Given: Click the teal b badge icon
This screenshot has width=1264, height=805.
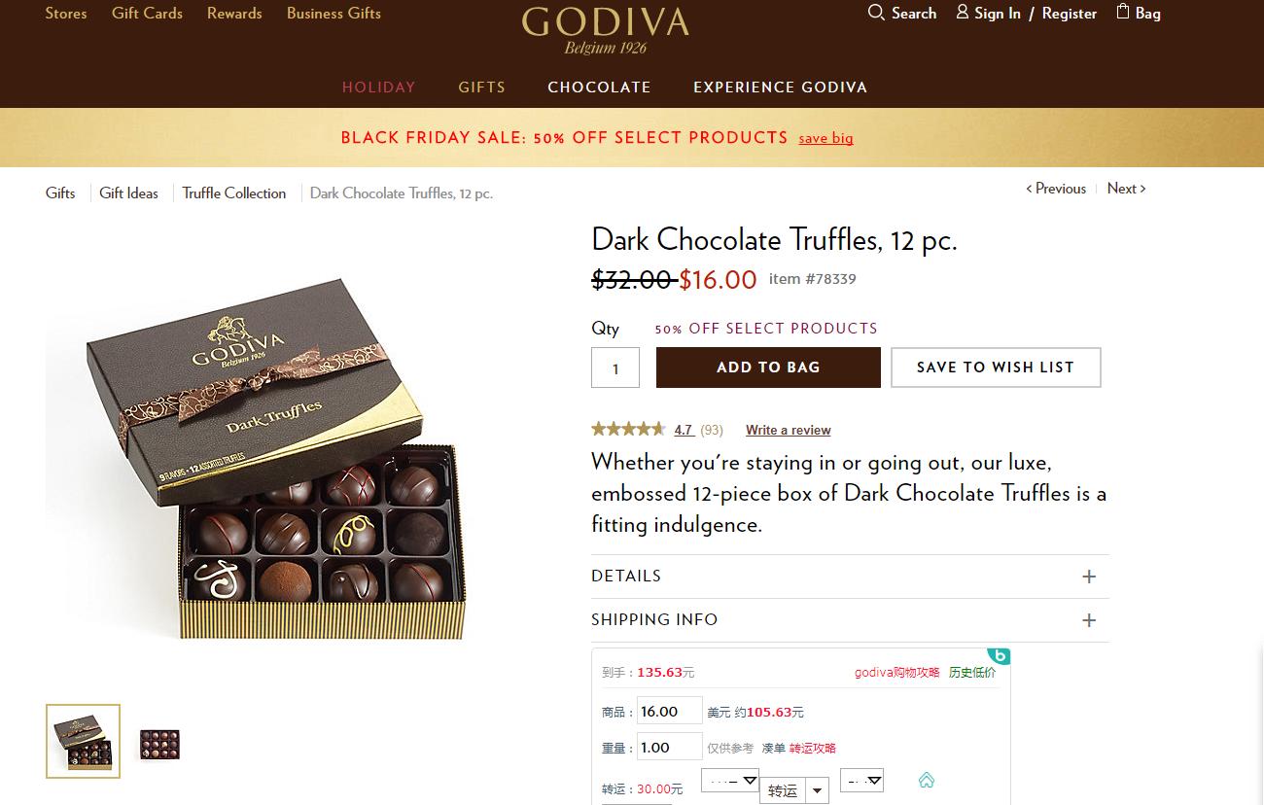Looking at the screenshot, I should [x=999, y=655].
